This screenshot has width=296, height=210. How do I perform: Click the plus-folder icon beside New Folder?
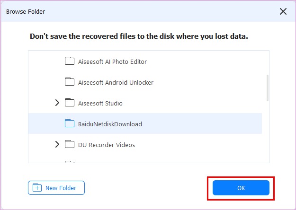(x=37, y=188)
